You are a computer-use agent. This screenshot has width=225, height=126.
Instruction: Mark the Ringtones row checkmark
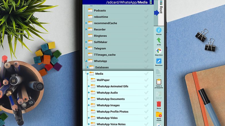pyautogui.click(x=146, y=36)
